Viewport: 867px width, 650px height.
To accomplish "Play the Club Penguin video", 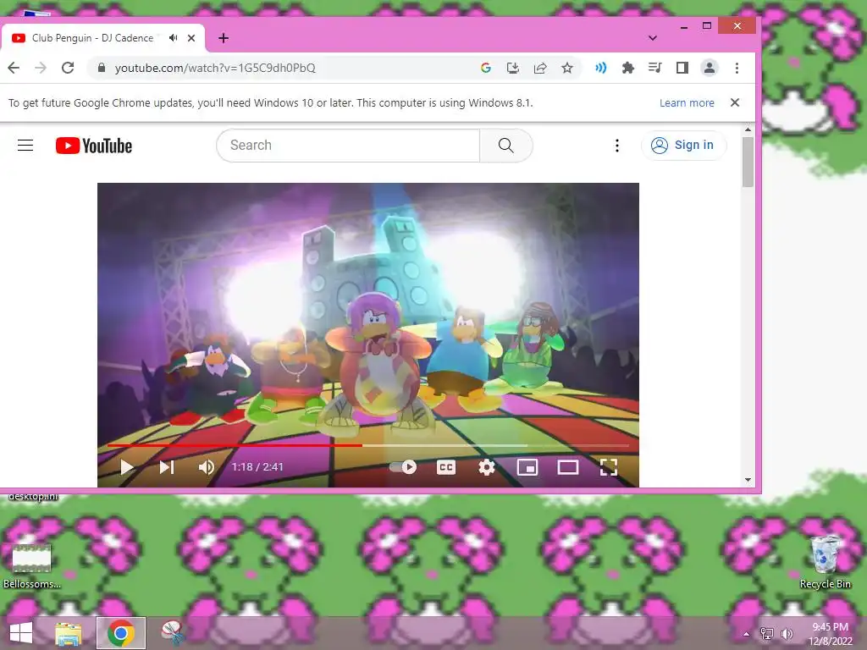I will 127,467.
